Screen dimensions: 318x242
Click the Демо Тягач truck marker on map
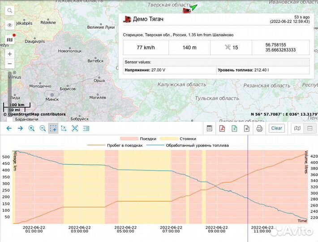(186, 10)
